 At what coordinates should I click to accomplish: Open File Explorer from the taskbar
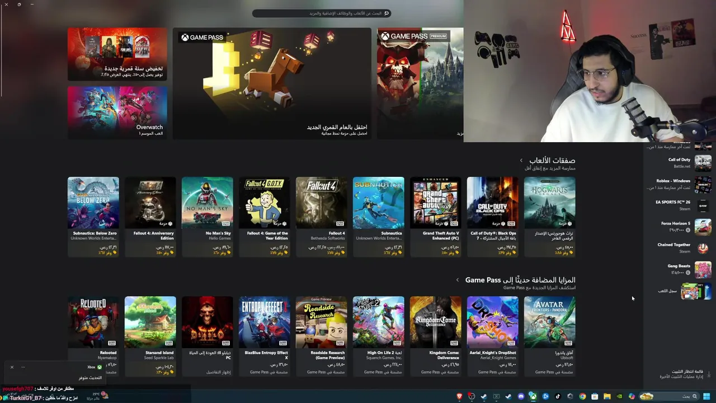pyautogui.click(x=607, y=396)
